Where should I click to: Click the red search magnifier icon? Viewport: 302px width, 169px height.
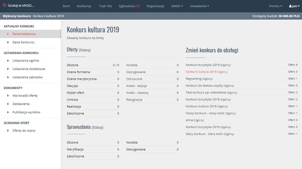click(x=4, y=5)
